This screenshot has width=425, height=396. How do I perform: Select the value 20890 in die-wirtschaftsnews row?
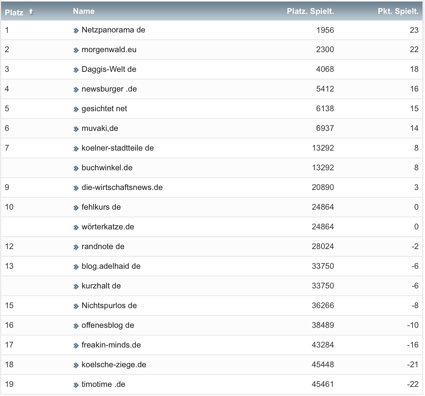click(323, 187)
